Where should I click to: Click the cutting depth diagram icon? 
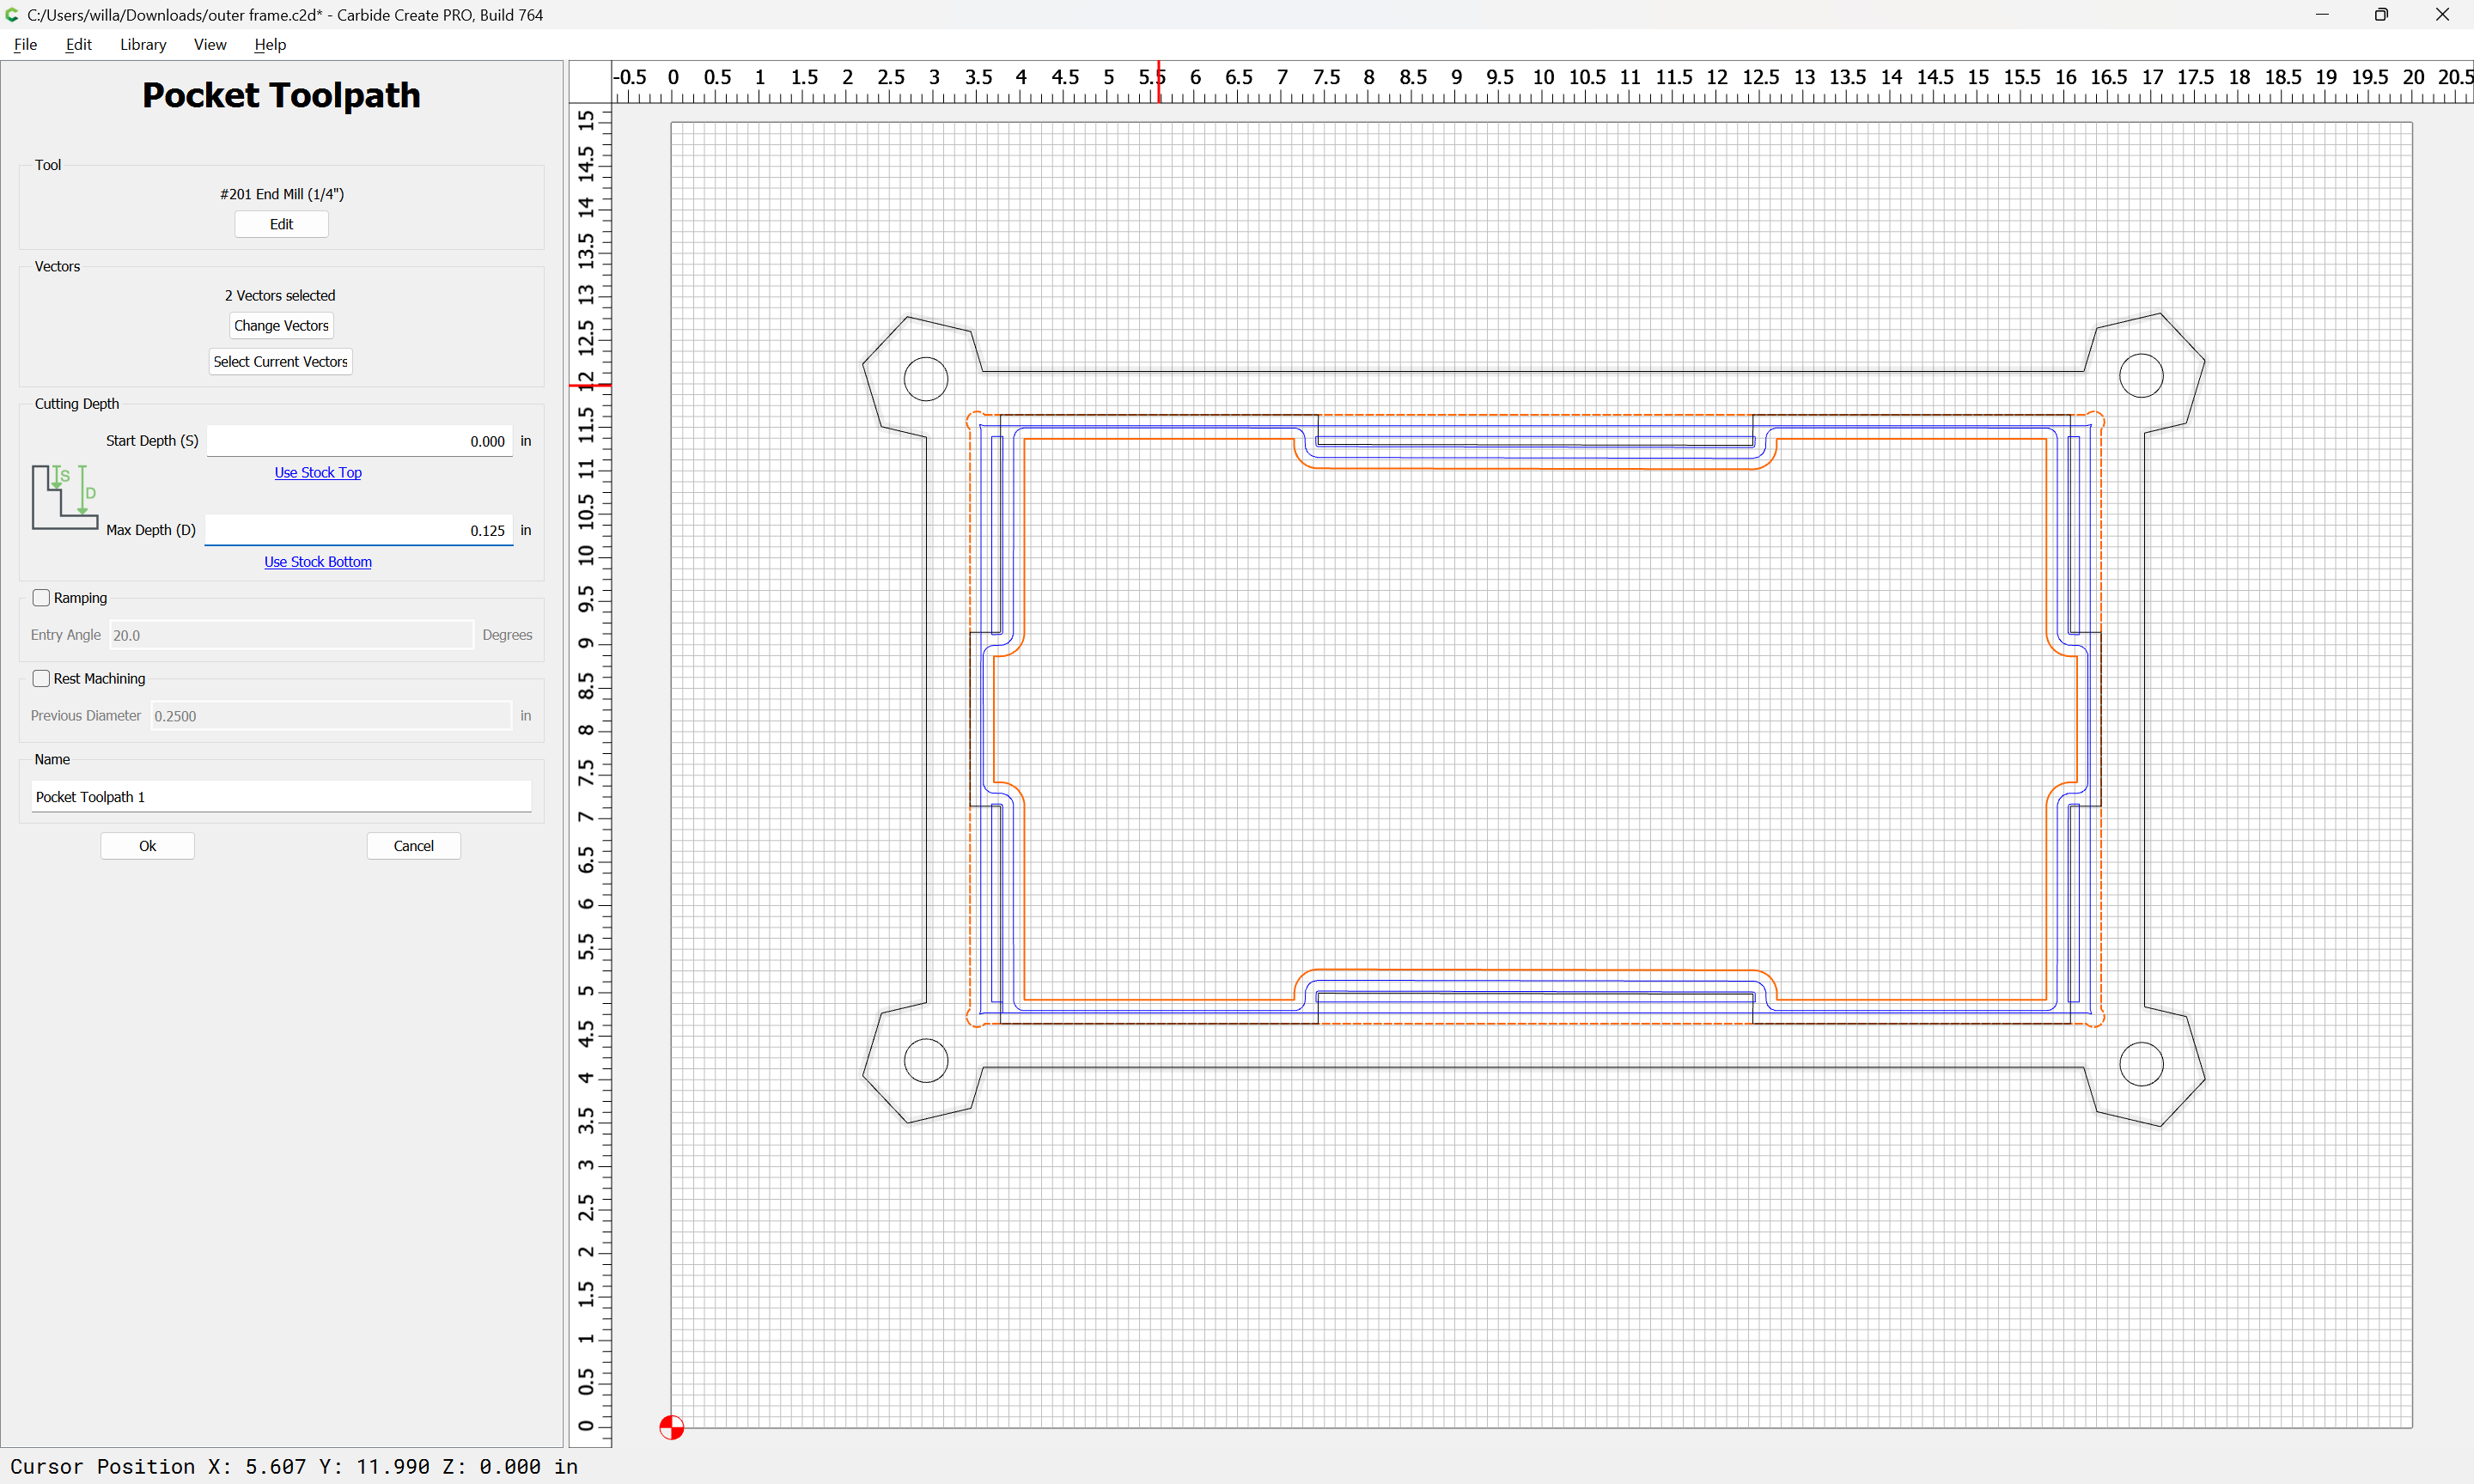(x=65, y=497)
